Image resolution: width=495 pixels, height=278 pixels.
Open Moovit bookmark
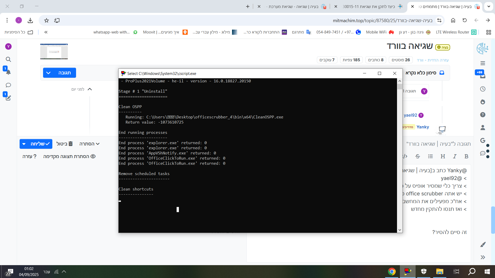pos(165,32)
